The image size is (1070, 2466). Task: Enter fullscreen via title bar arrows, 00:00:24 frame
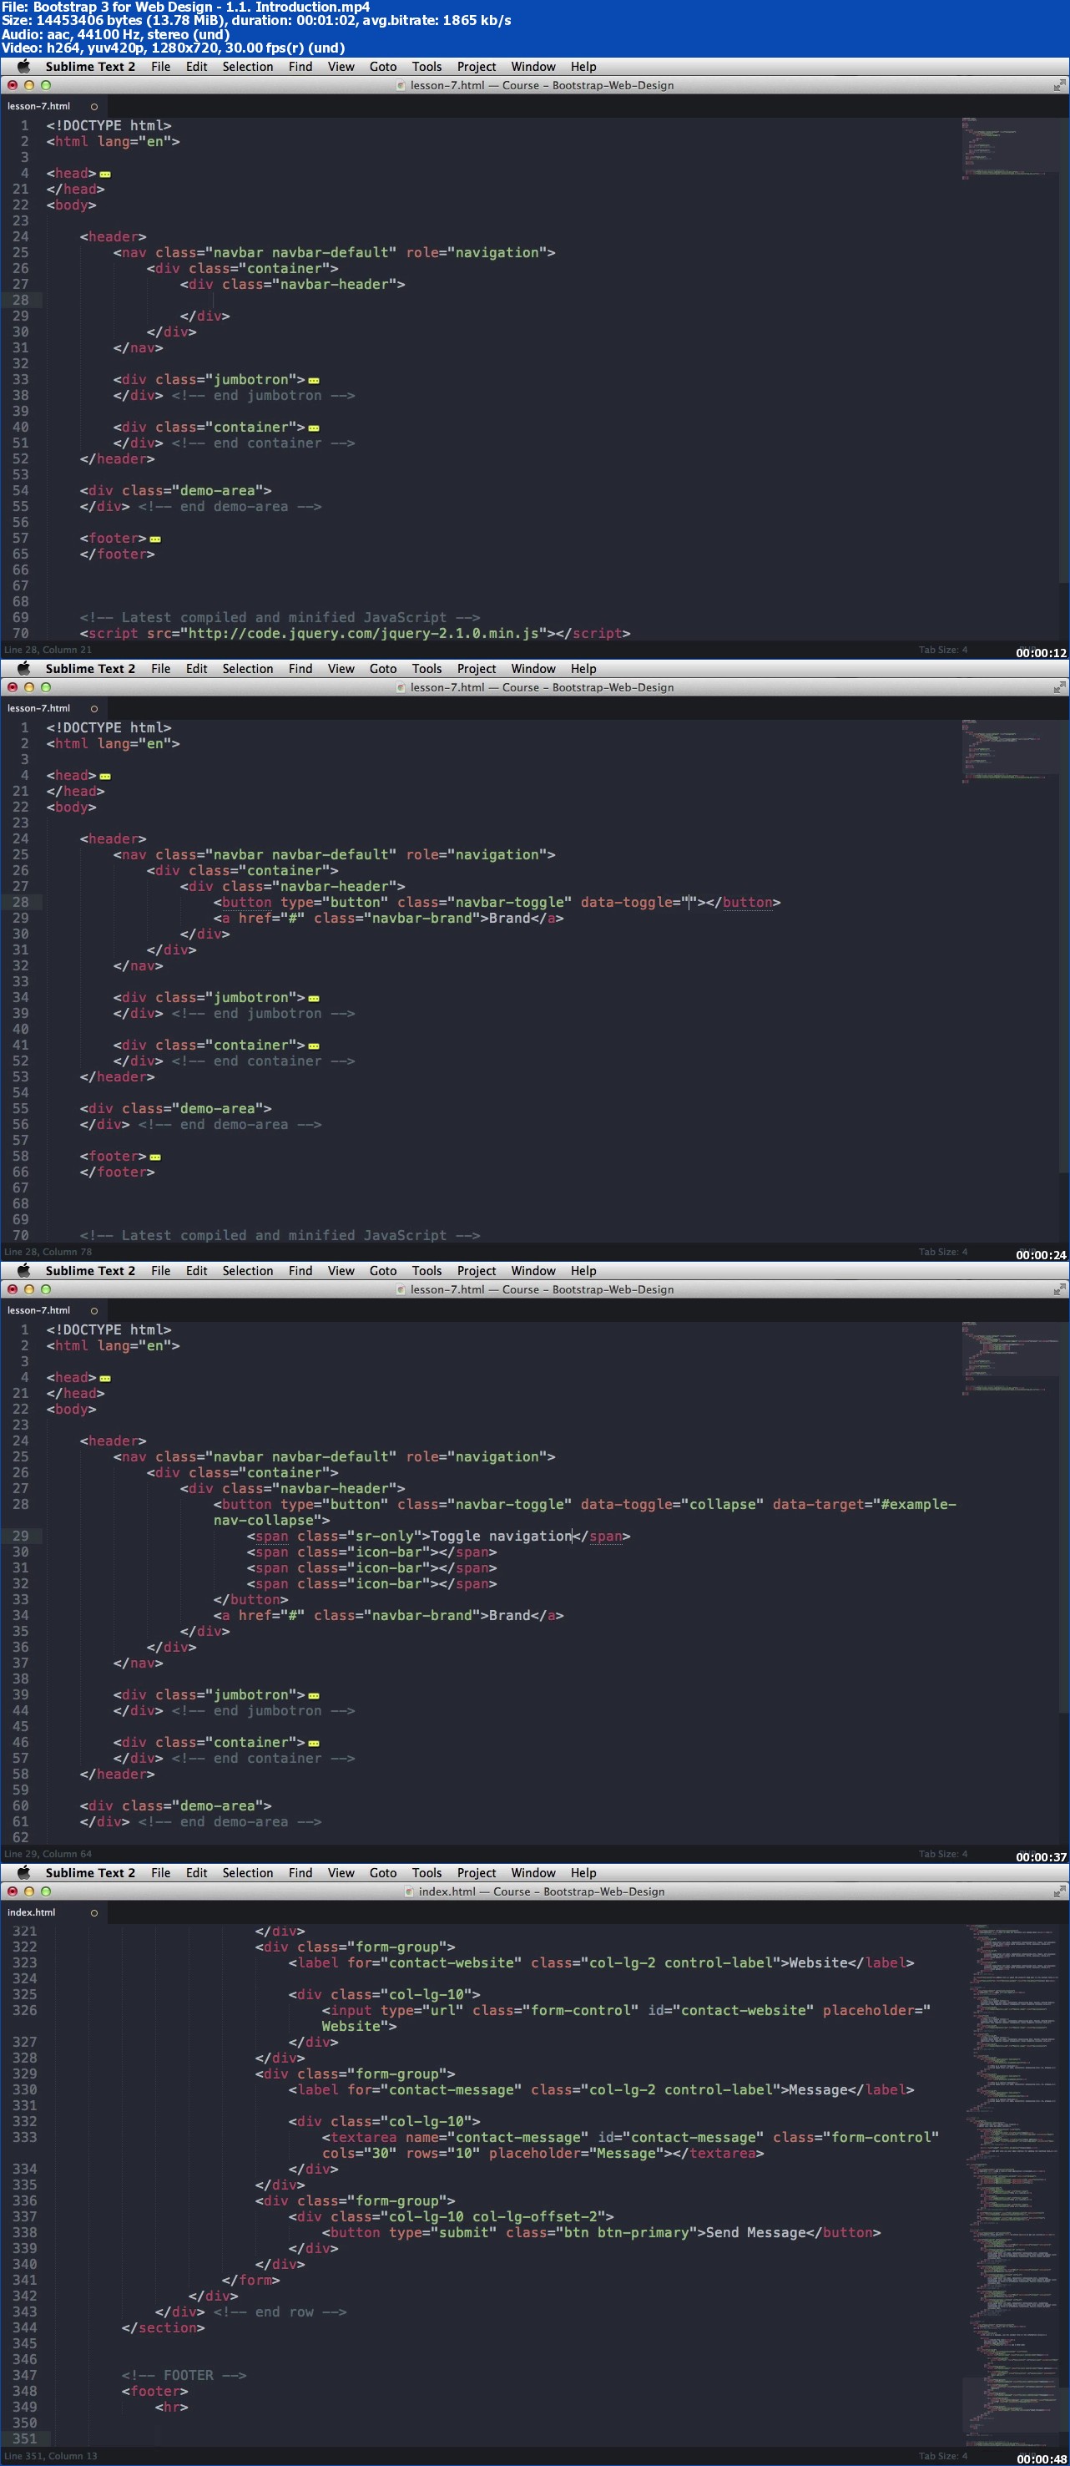click(x=1058, y=687)
